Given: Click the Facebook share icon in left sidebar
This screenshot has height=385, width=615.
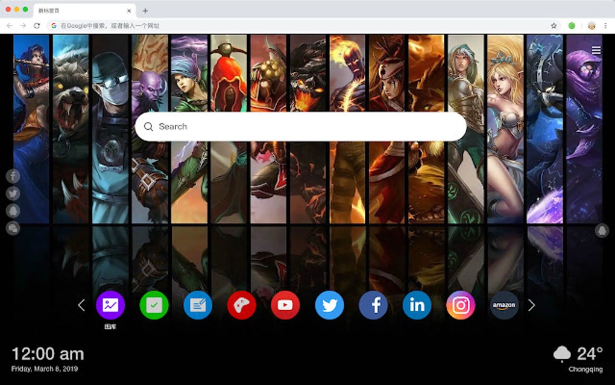Looking at the screenshot, I should pyautogui.click(x=13, y=176).
